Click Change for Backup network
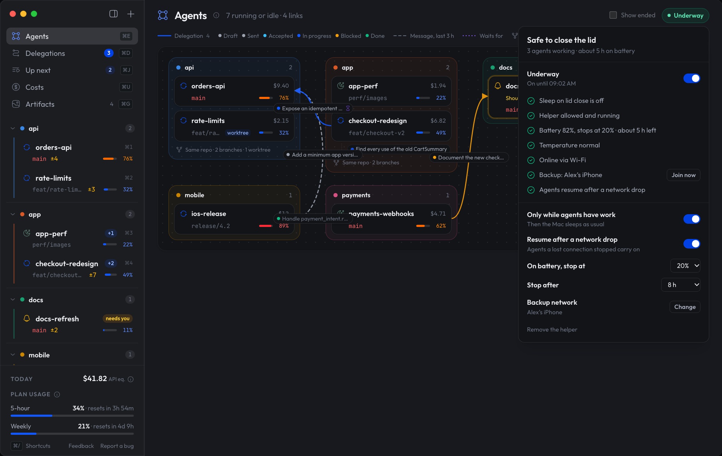The width and height of the screenshot is (722, 456). click(x=685, y=307)
